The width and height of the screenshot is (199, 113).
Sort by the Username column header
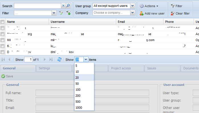click(83, 22)
